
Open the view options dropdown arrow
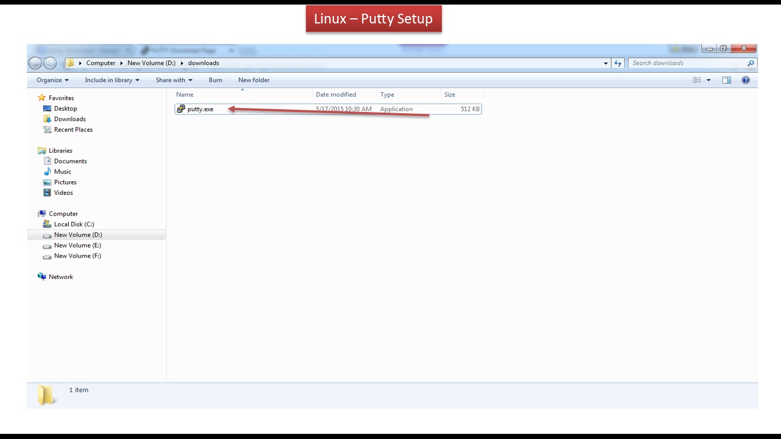[x=708, y=80]
